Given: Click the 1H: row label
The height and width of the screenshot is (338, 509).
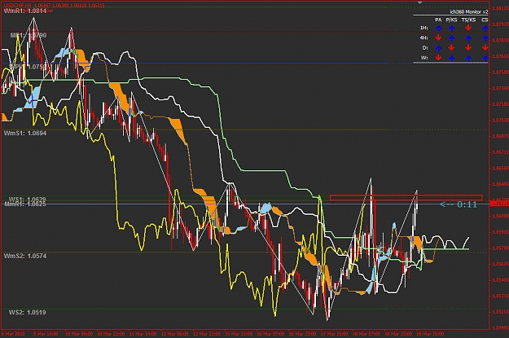Looking at the screenshot, I should pyautogui.click(x=424, y=28).
